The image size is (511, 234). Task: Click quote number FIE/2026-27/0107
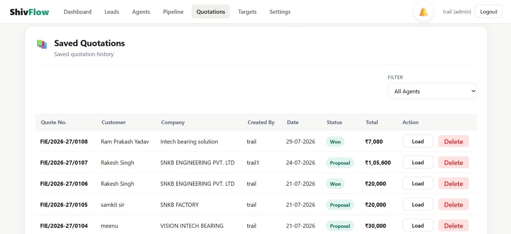point(64,163)
